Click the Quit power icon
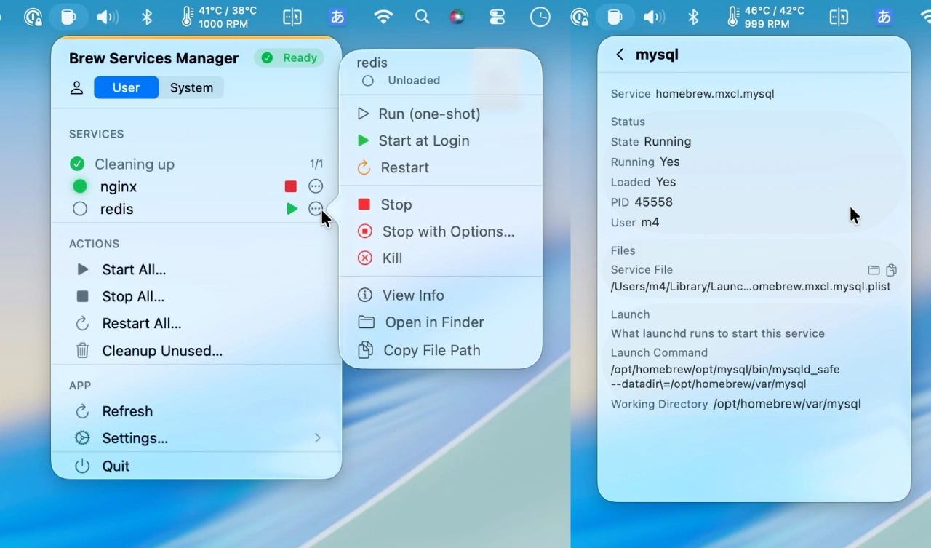Viewport: 931px width, 548px height. (82, 466)
